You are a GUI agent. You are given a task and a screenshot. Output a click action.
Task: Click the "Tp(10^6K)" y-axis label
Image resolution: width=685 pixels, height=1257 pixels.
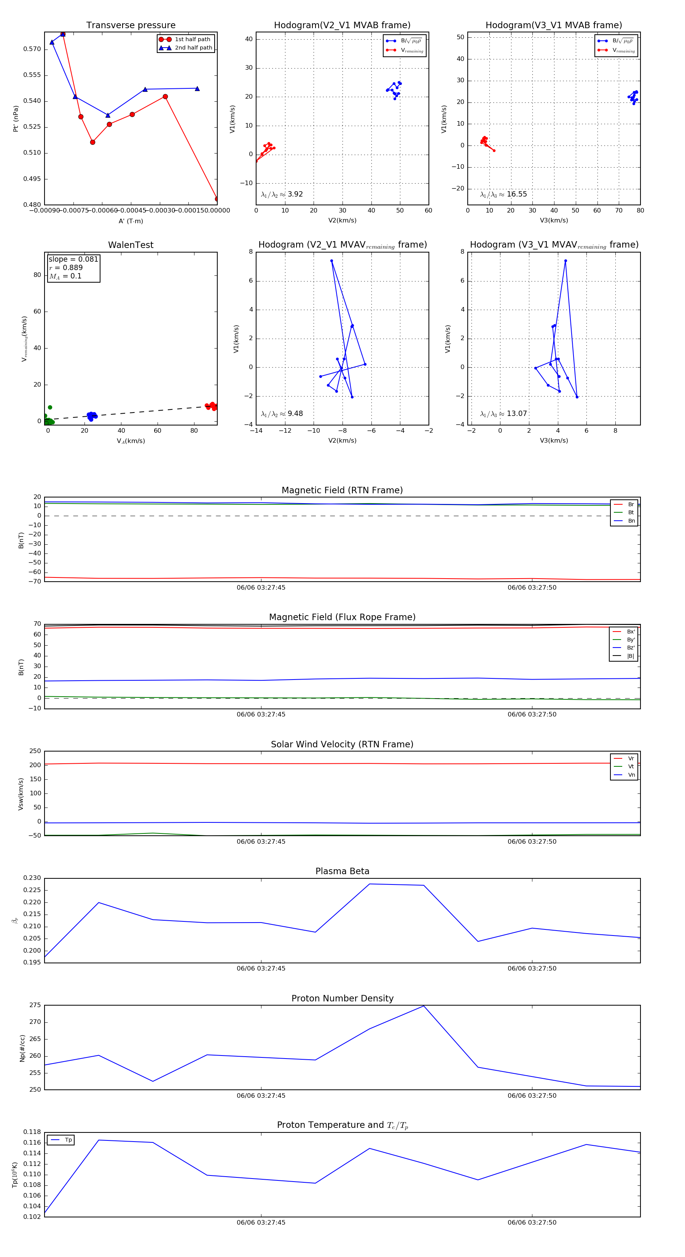pyautogui.click(x=15, y=1175)
